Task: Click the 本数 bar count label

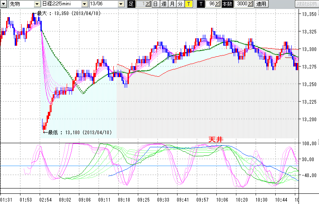Action: coord(226,4)
